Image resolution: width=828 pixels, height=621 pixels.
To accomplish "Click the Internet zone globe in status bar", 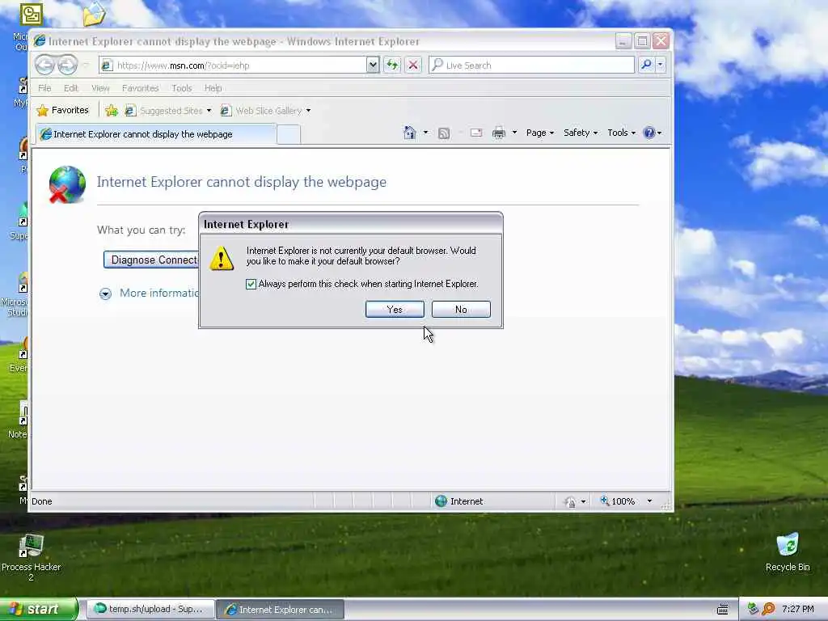I will point(441,501).
